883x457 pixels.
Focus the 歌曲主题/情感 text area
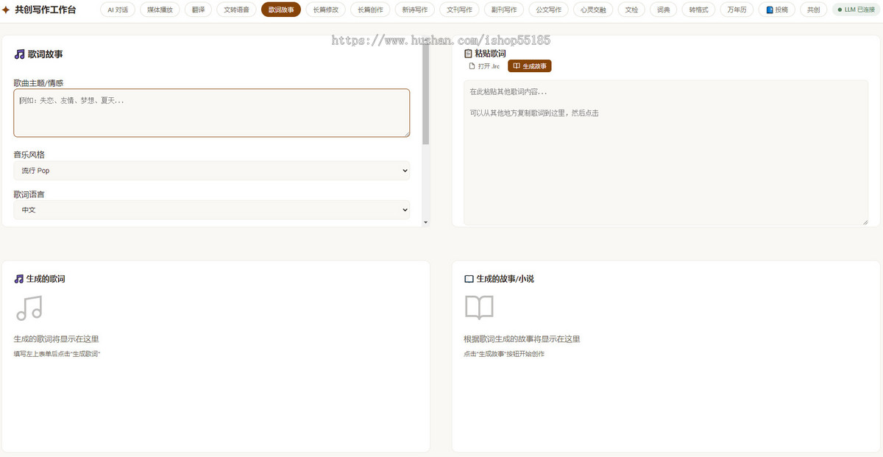coord(212,113)
